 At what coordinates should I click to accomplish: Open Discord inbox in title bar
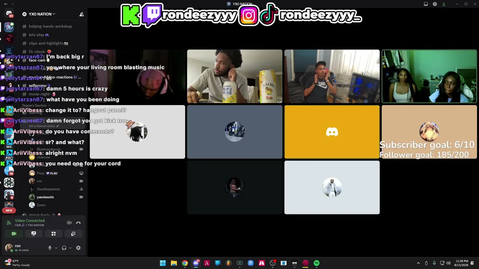[426, 4]
